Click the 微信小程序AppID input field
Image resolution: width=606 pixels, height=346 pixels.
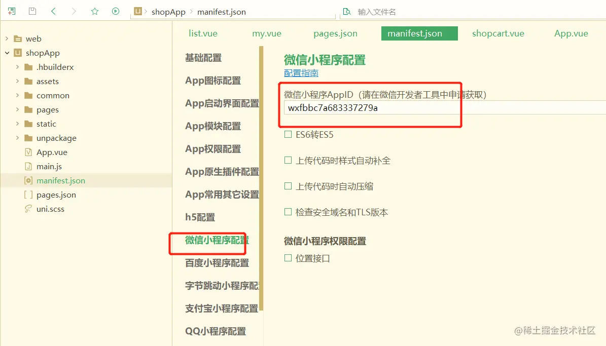(x=445, y=108)
